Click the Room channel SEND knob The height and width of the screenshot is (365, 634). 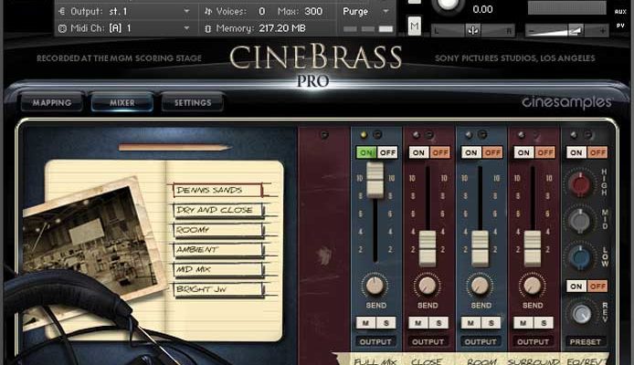click(x=481, y=285)
